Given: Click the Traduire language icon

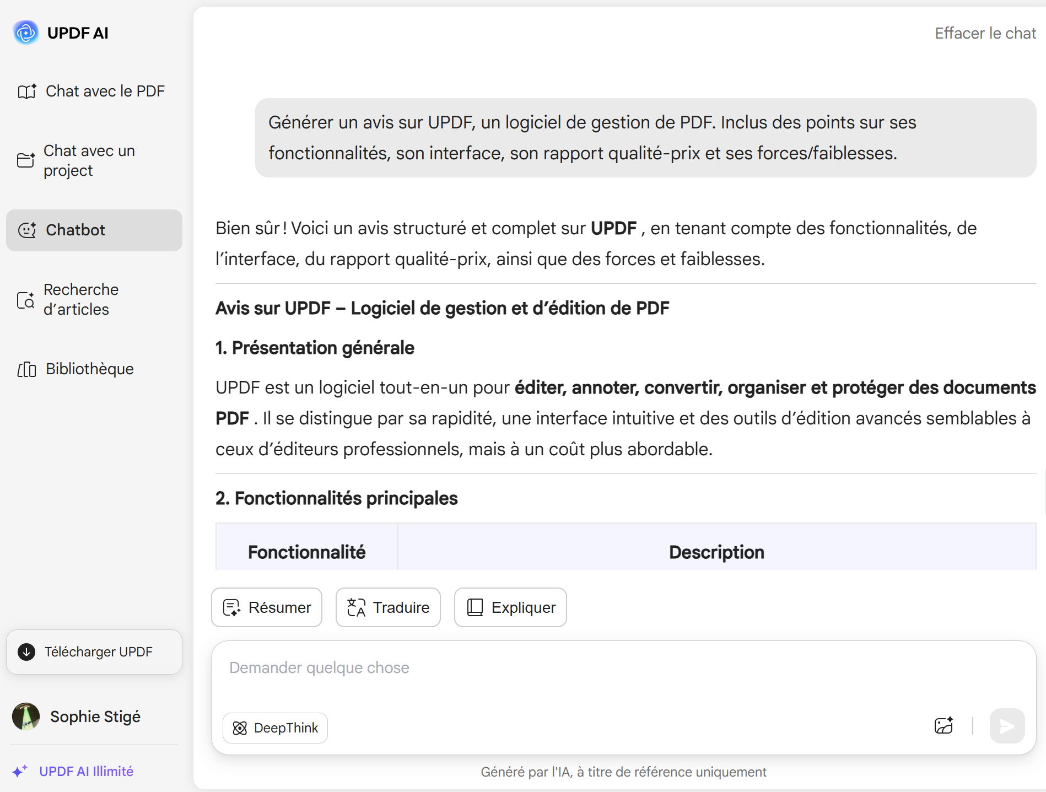Looking at the screenshot, I should click(x=356, y=607).
